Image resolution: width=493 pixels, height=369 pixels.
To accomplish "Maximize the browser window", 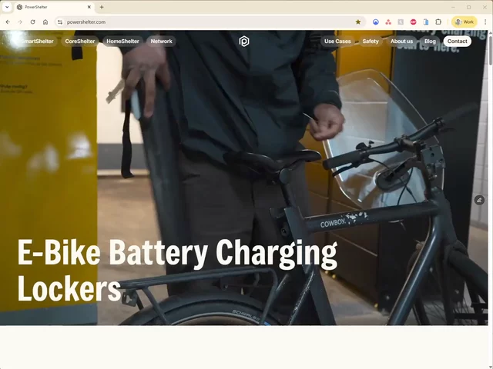I will point(469,7).
